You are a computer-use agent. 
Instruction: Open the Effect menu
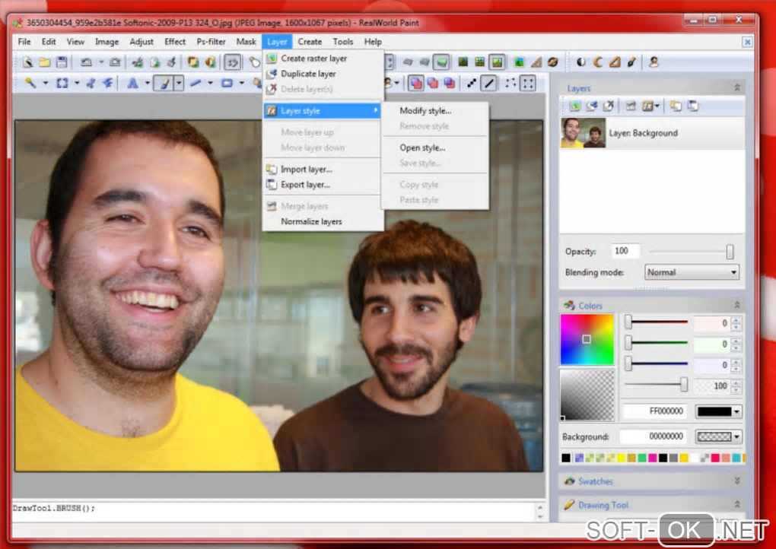click(175, 42)
